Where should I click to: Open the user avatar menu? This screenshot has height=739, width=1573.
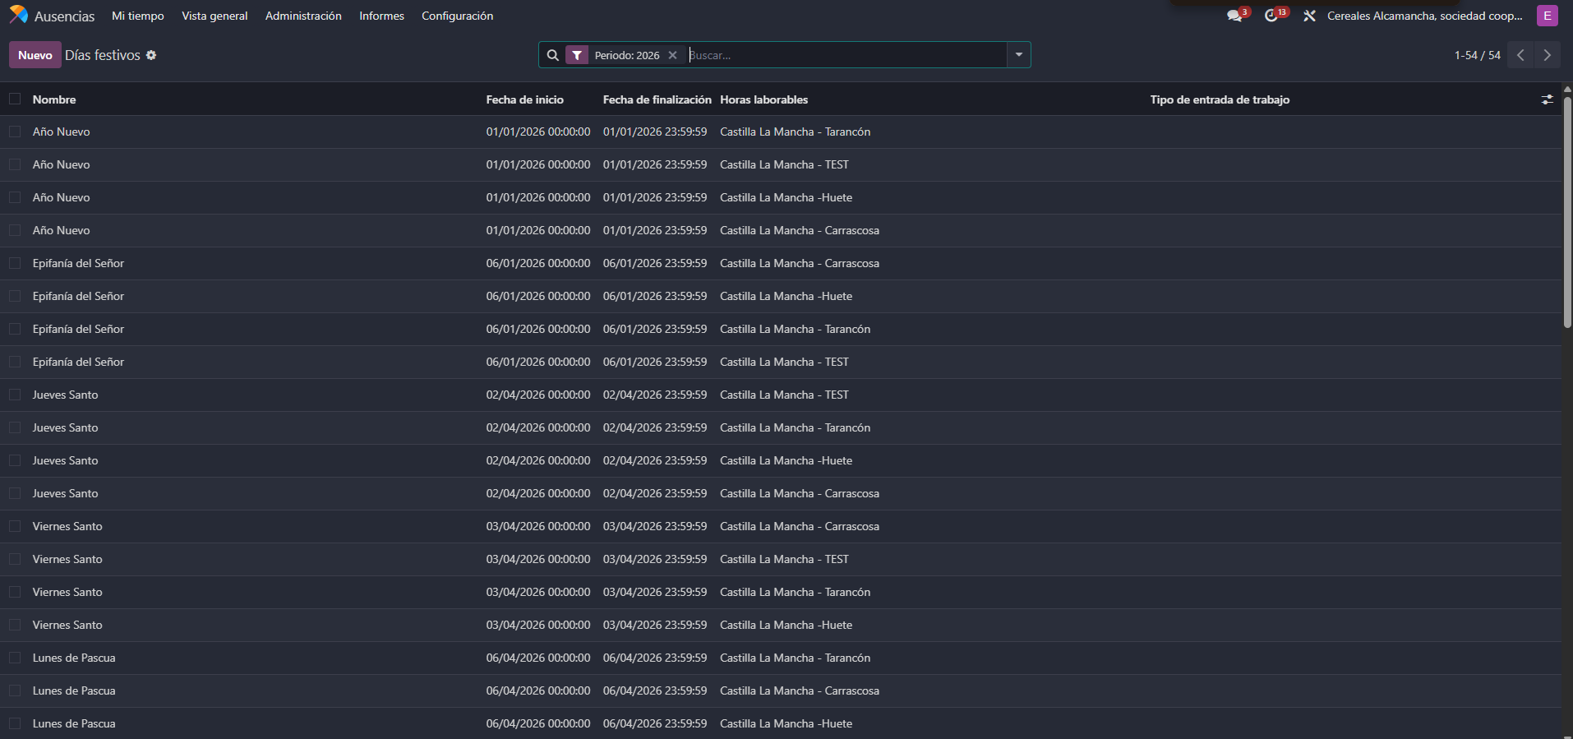pos(1547,16)
